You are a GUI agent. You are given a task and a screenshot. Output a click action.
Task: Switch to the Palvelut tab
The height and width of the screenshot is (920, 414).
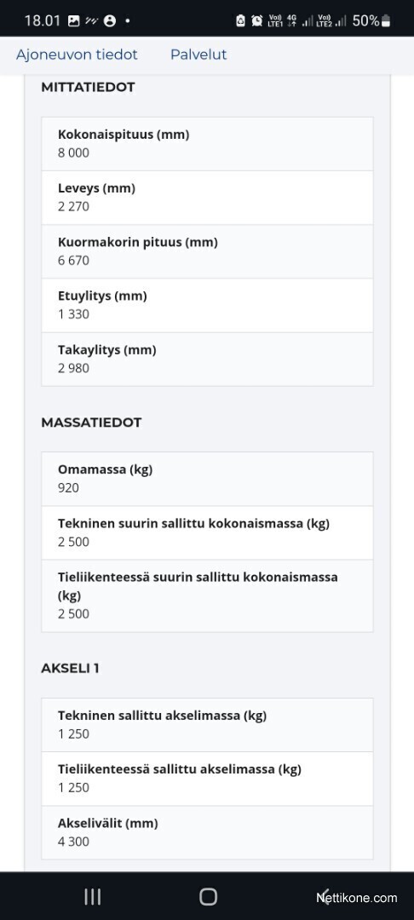coord(198,55)
